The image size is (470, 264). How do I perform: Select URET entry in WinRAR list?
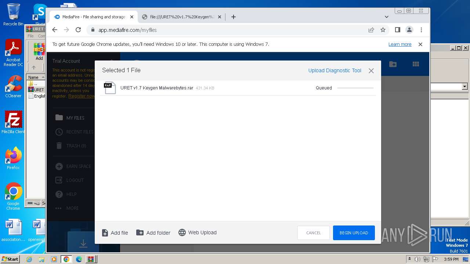(x=36, y=89)
